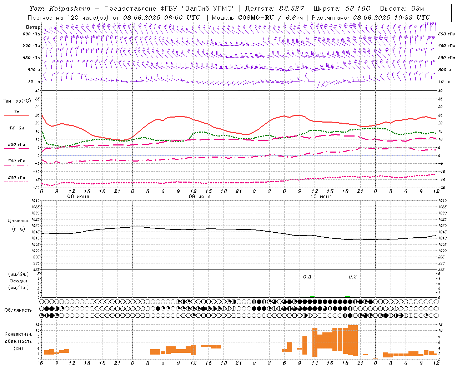Click the small green precipitation bar under 0.2
The height and width of the screenshot is (366, 457).
coord(347,296)
